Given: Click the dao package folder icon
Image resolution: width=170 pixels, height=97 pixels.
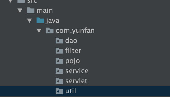Looking at the screenshot, I should click(x=59, y=41).
